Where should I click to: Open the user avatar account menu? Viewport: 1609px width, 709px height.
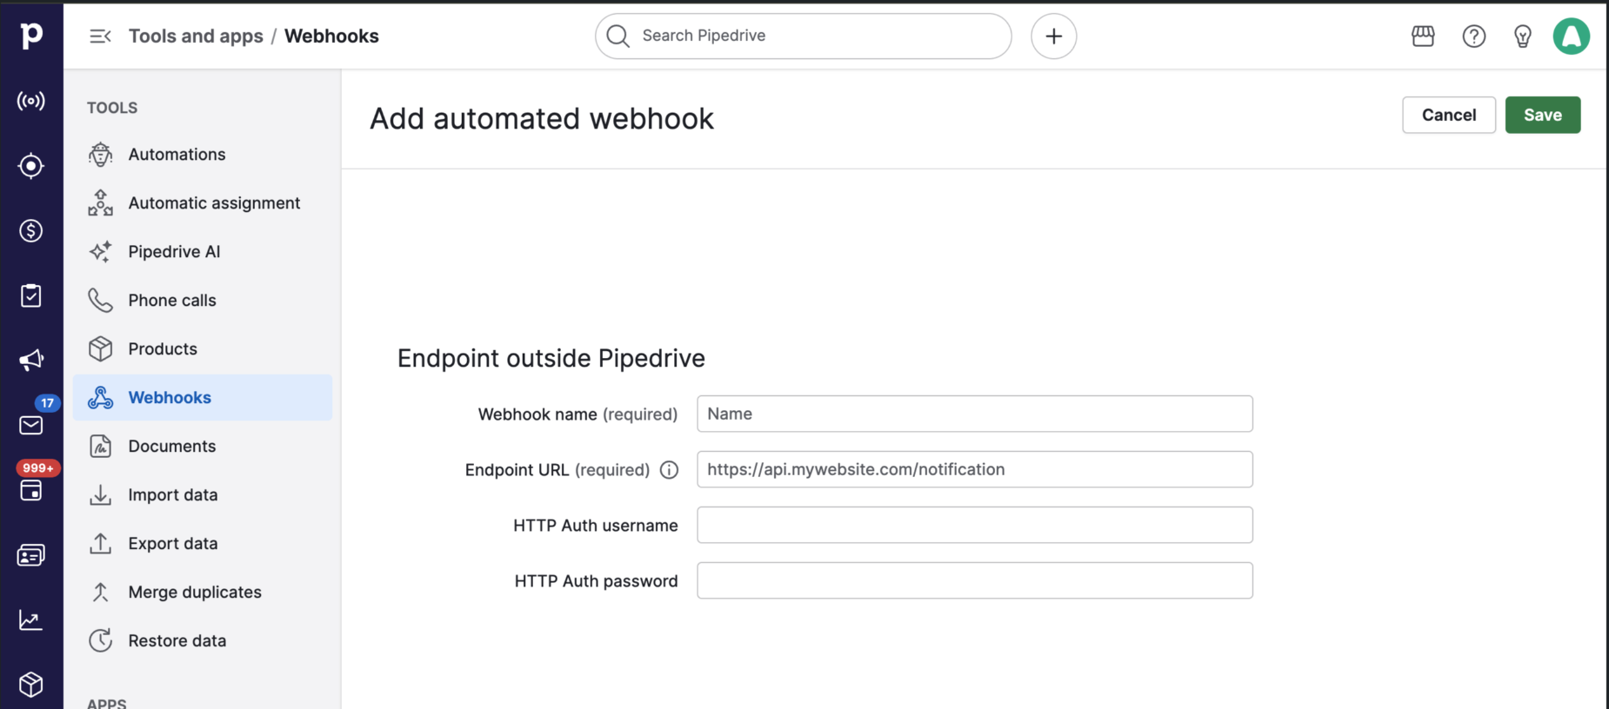pos(1572,36)
